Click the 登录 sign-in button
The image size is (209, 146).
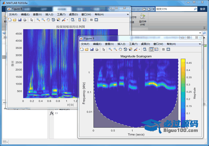(x=203, y=9)
